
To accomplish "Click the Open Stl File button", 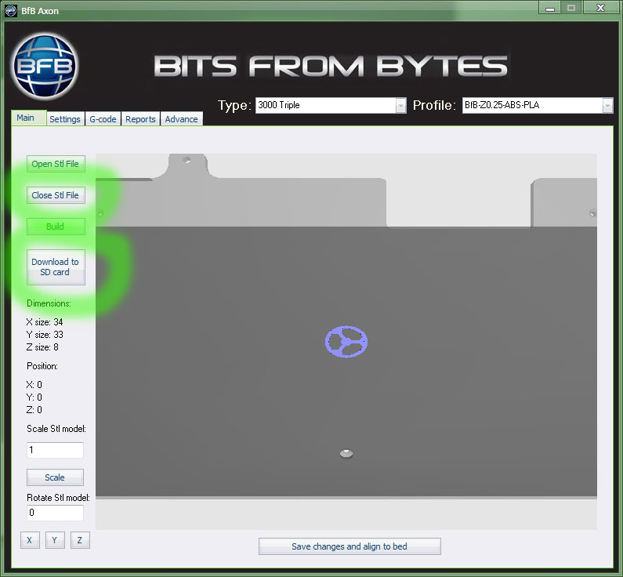I will (56, 164).
